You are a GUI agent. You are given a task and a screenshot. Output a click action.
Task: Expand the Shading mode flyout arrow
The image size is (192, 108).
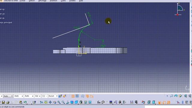click(x=83, y=104)
